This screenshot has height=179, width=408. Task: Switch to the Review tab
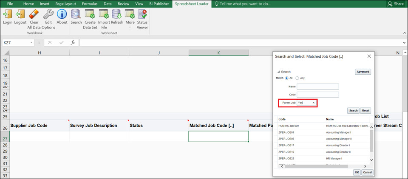tap(124, 4)
